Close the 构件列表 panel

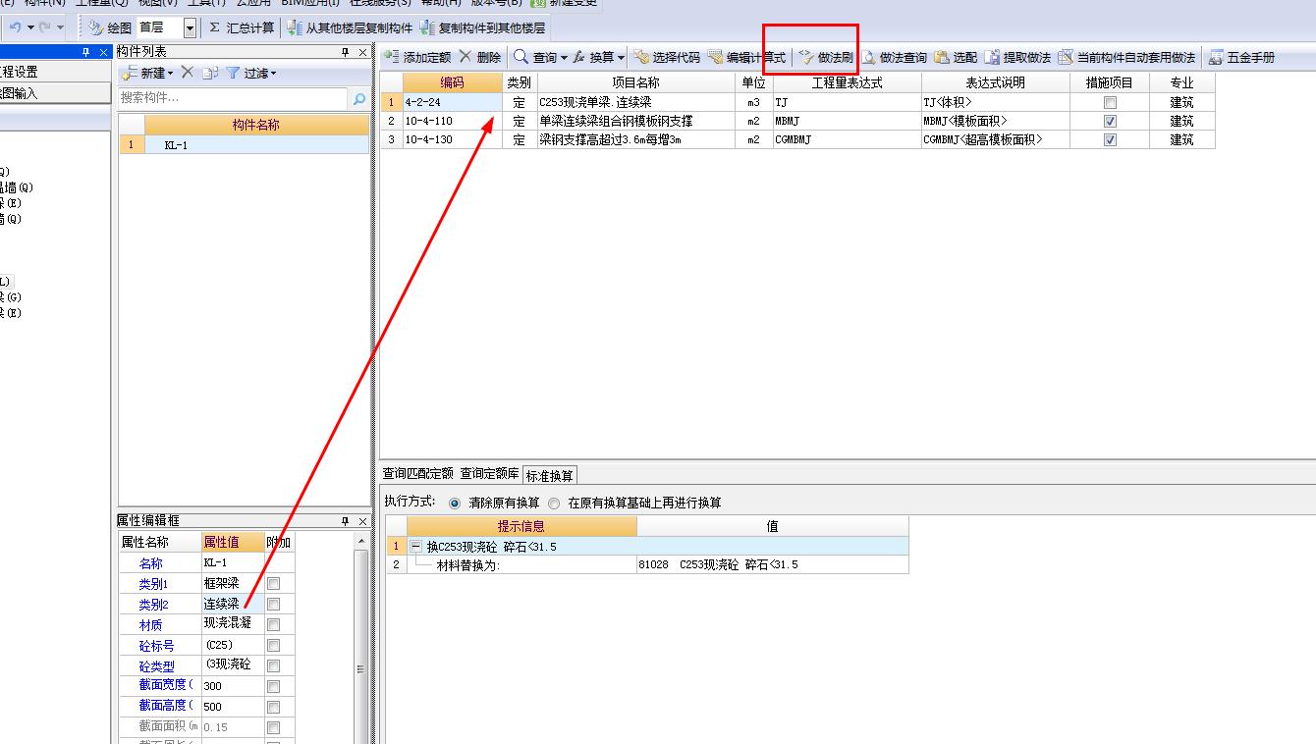[x=362, y=52]
